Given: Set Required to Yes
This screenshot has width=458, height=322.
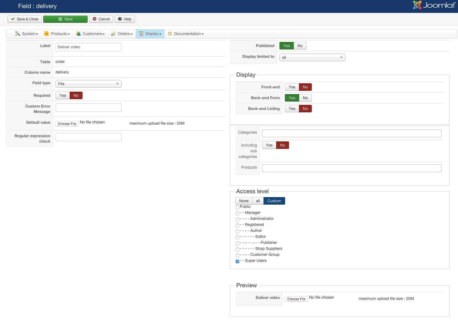Looking at the screenshot, I should coord(63,96).
